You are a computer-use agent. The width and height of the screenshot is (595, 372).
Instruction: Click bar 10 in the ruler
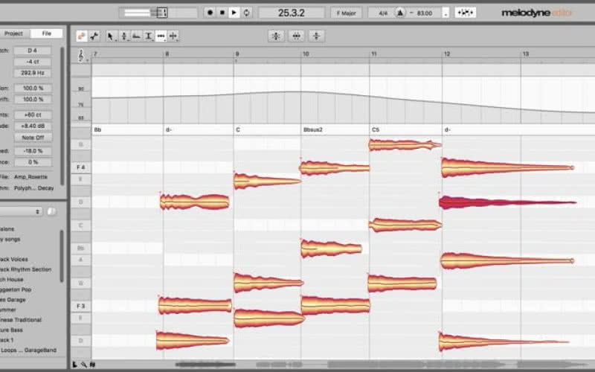(x=306, y=54)
